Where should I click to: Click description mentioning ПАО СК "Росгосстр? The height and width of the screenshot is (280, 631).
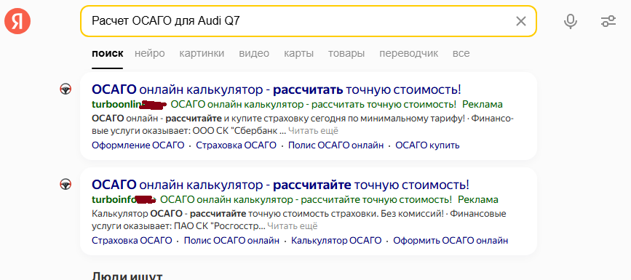pos(298,220)
